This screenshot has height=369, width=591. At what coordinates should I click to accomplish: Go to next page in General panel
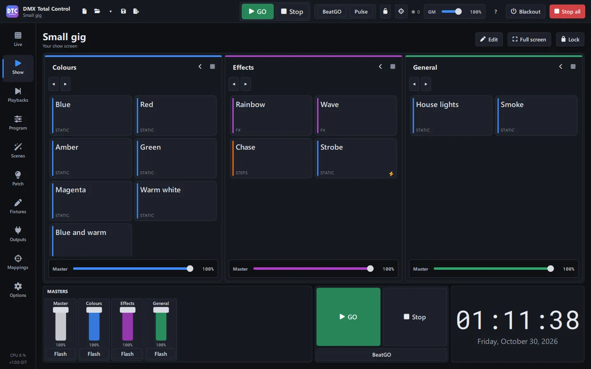pyautogui.click(x=426, y=84)
